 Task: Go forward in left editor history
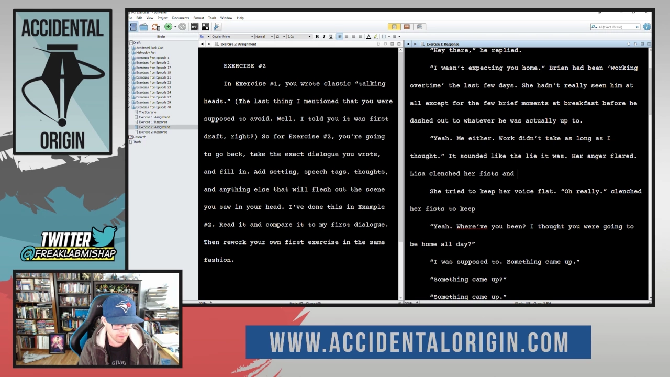[209, 44]
